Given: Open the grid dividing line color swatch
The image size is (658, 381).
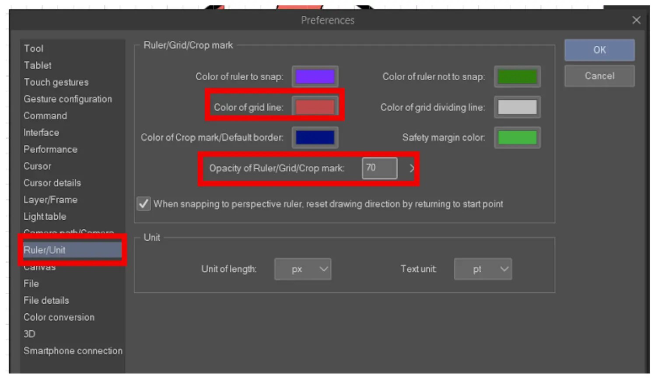Looking at the screenshot, I should click(517, 107).
